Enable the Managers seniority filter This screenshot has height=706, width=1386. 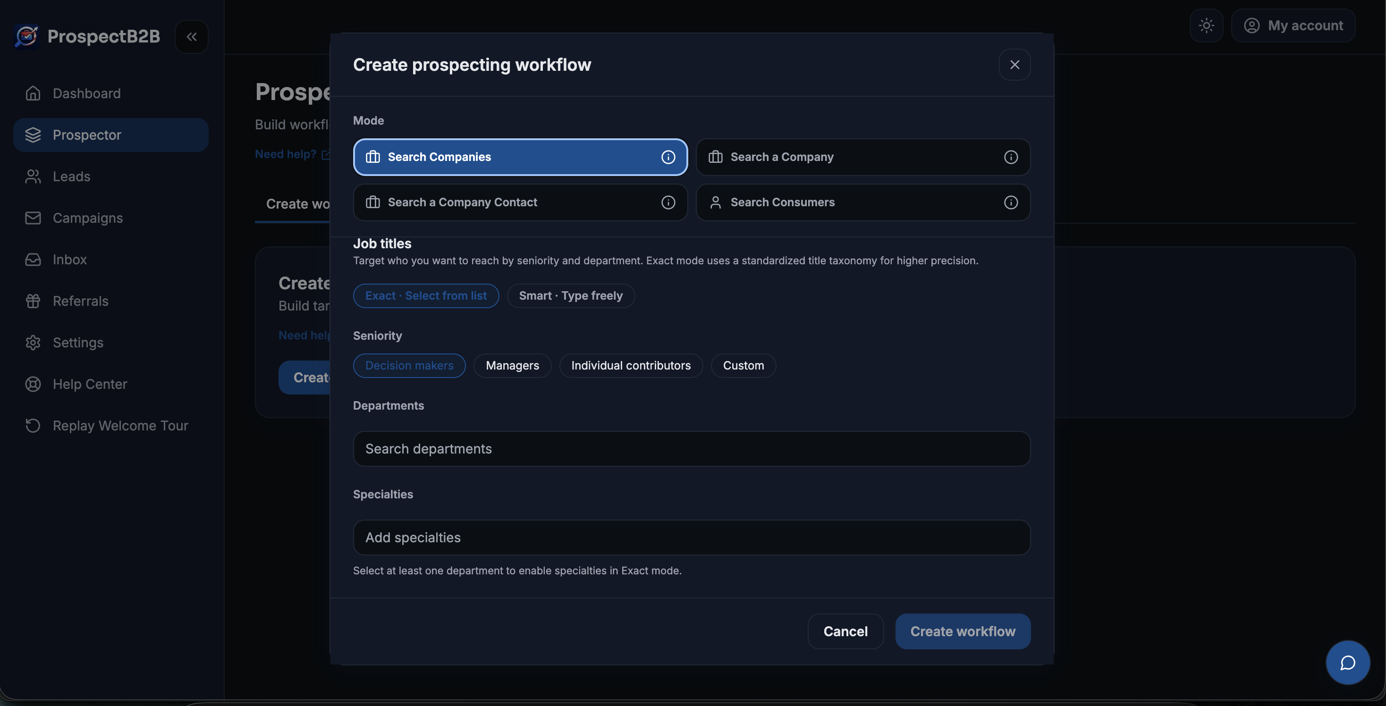tap(512, 365)
